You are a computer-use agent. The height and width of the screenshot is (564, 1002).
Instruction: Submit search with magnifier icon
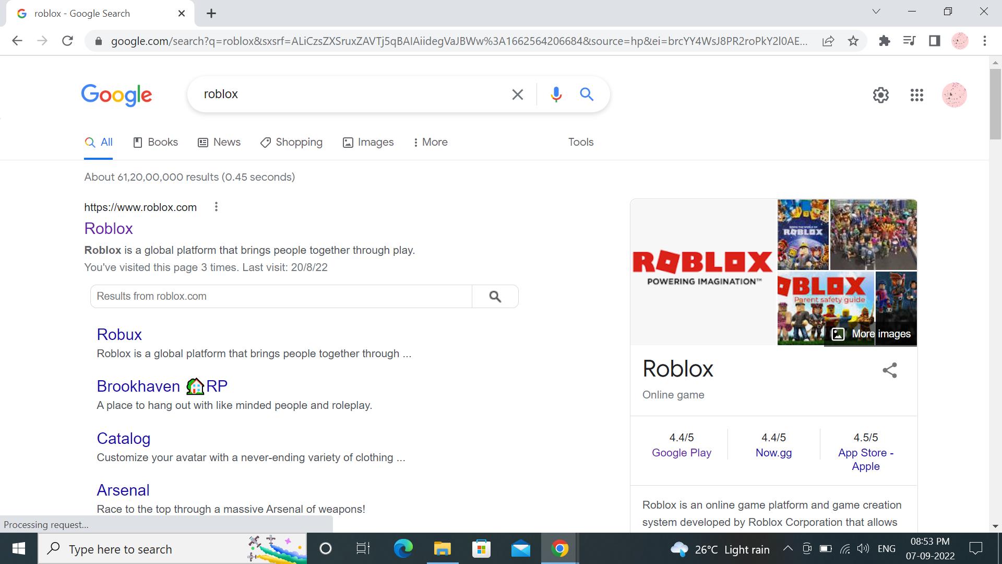click(x=587, y=94)
